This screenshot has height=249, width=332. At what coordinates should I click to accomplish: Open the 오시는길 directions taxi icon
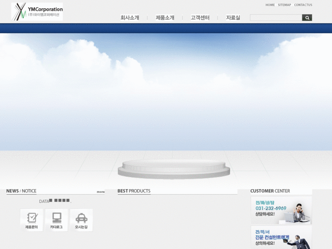[81, 220]
